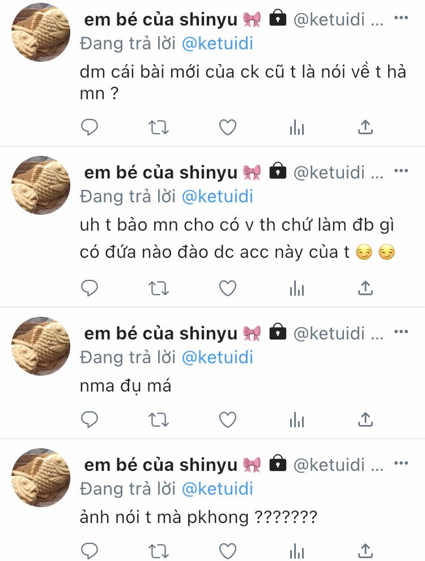The image size is (425, 561).
Task: Retweet the 'uh t bảo mn' tweet
Action: [x=159, y=288]
